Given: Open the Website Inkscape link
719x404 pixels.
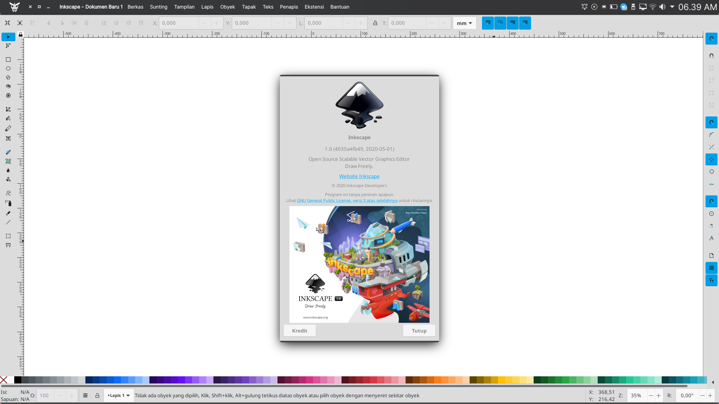Looking at the screenshot, I should [359, 176].
